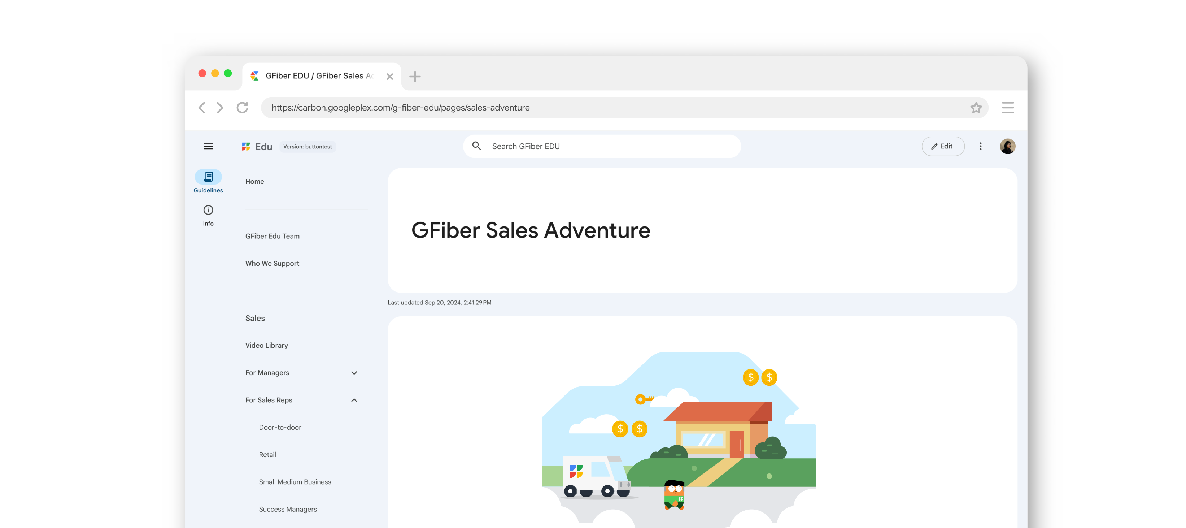Expand the For Managers section

(354, 373)
